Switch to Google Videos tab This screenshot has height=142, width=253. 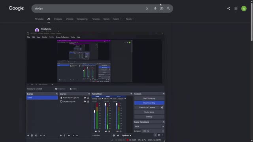click(70, 19)
